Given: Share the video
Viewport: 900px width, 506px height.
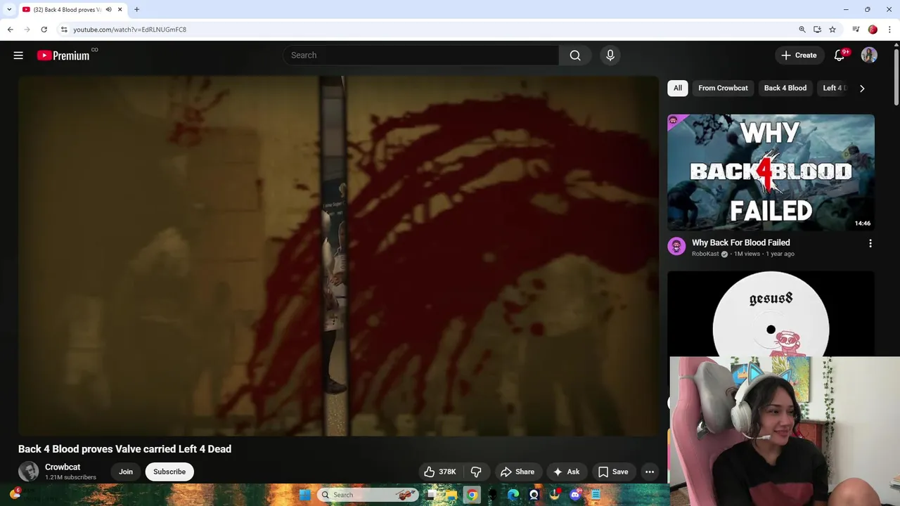Looking at the screenshot, I should (x=517, y=472).
